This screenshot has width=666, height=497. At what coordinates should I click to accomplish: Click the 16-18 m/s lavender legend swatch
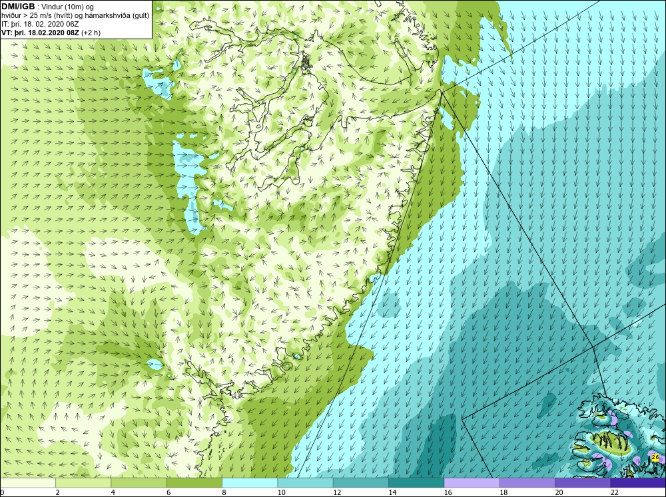click(x=472, y=483)
